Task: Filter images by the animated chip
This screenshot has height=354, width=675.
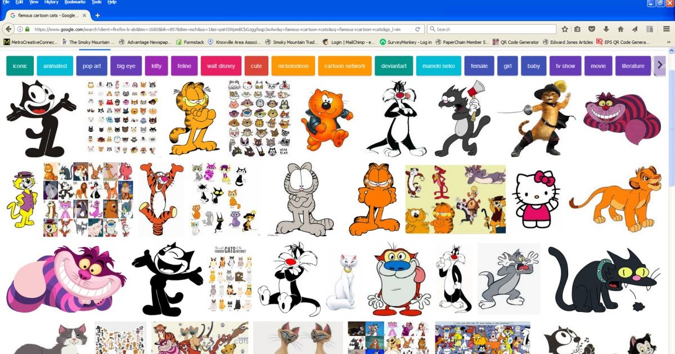Action: coord(55,66)
